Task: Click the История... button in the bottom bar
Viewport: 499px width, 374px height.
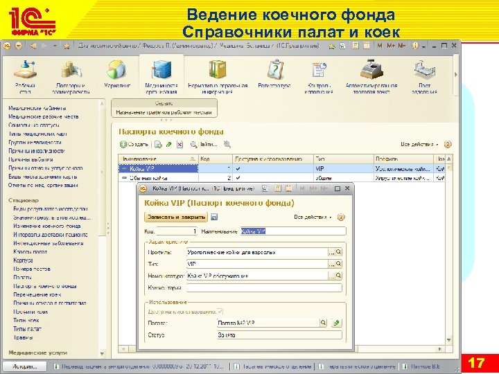Action: coord(24,366)
